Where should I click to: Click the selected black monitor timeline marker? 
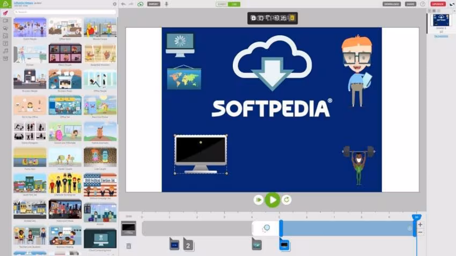point(284,245)
